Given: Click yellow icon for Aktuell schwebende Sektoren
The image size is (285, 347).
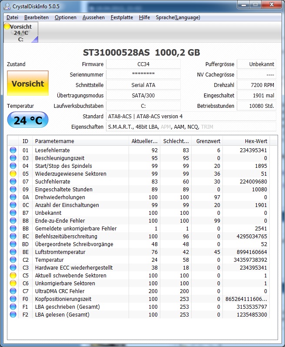Looking at the screenshot, I should pos(13,275).
